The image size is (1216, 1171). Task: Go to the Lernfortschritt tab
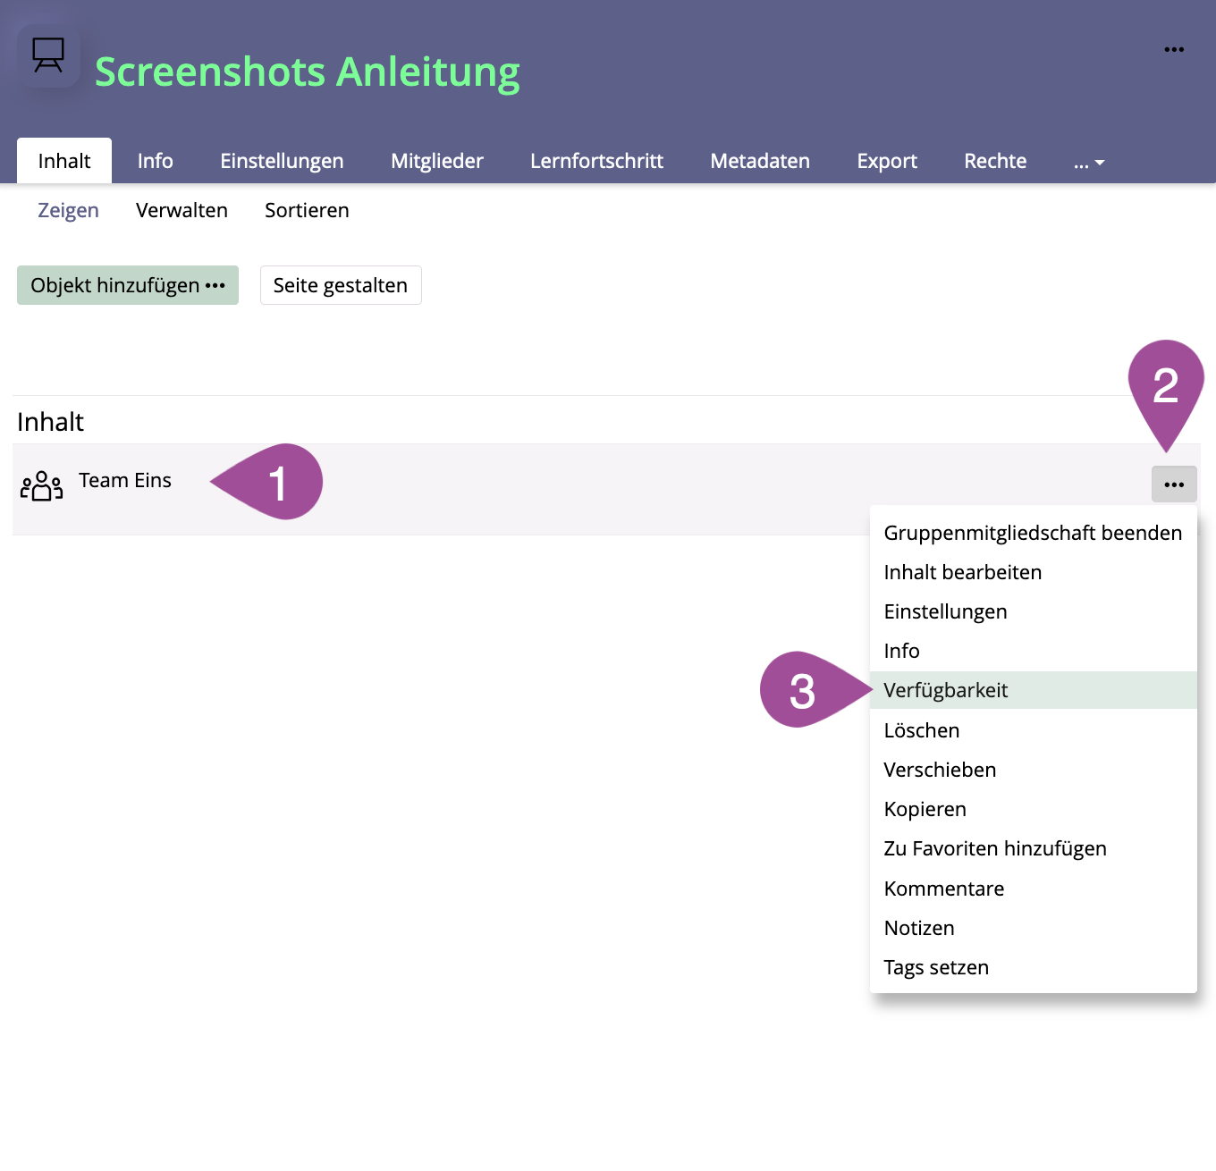click(x=596, y=161)
